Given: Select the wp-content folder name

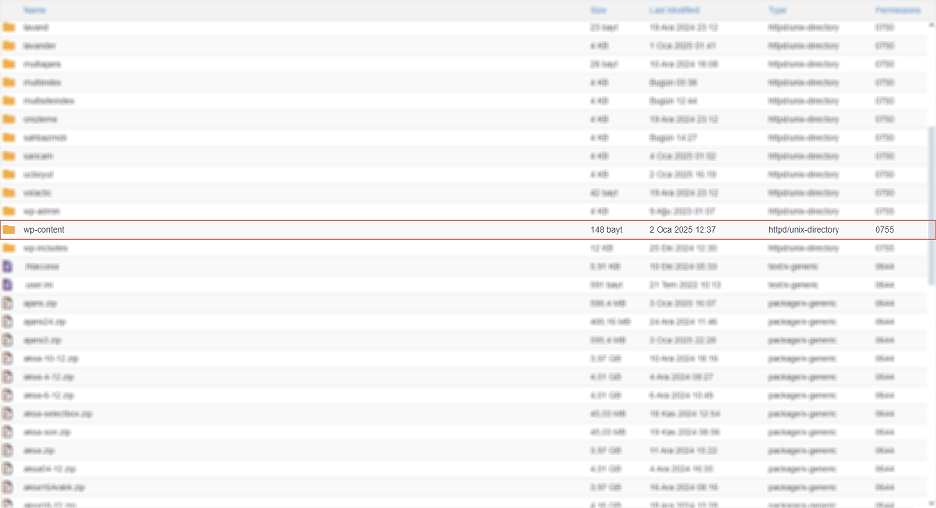Looking at the screenshot, I should (x=44, y=230).
